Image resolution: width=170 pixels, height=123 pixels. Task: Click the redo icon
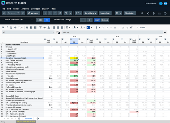coord(23,13)
